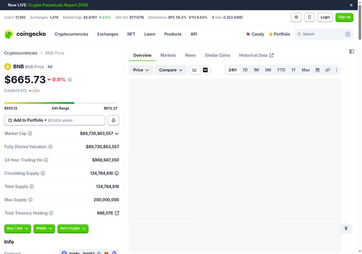Open the Candy rewards icon
The image size is (362, 254).
(x=248, y=34)
